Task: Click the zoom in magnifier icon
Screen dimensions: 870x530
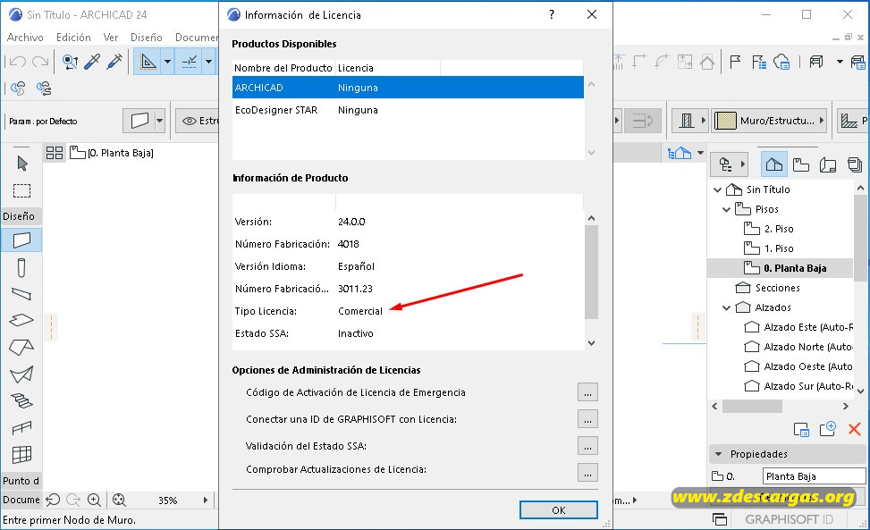Action: pyautogui.click(x=94, y=501)
